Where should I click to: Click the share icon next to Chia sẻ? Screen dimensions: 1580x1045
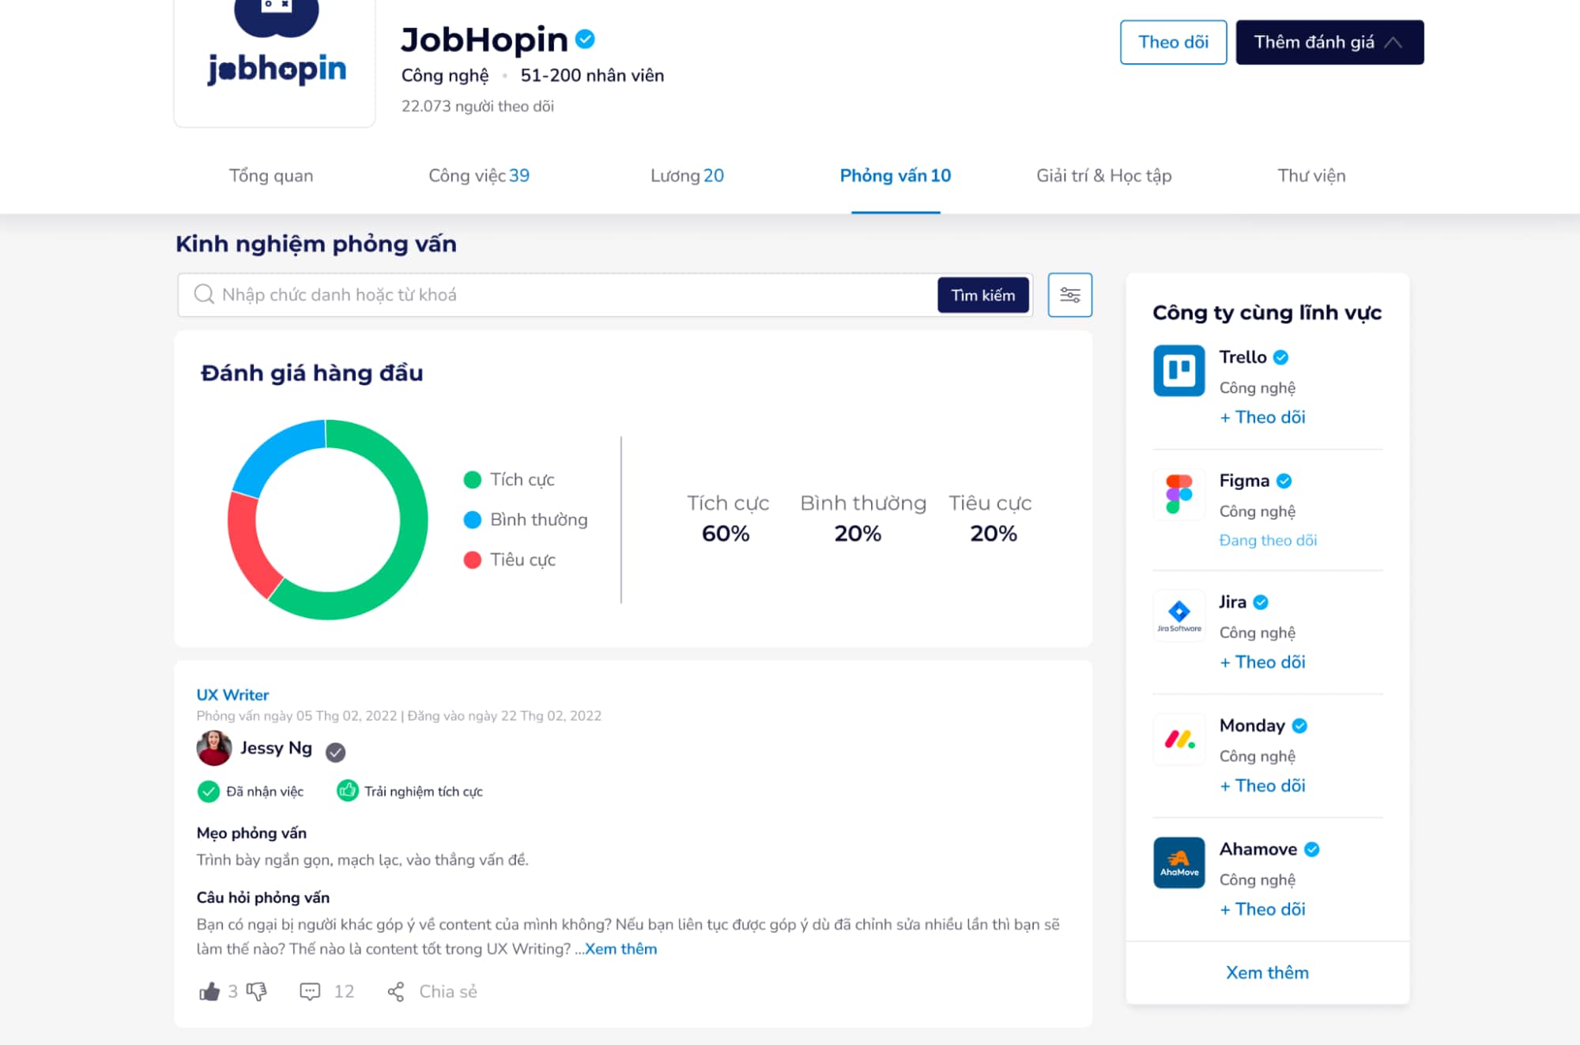point(396,991)
